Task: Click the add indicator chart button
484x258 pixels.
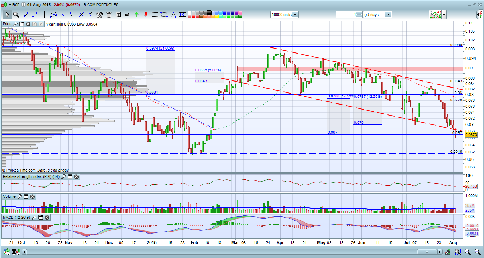Action: [x=435, y=15]
